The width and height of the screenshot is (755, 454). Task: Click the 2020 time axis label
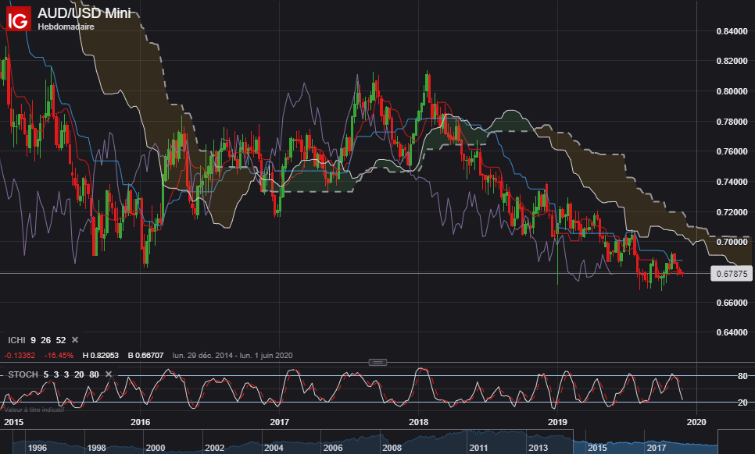pyautogui.click(x=696, y=422)
